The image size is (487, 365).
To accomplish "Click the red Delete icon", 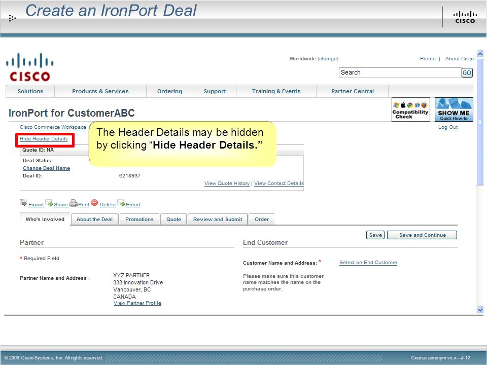I will (94, 203).
